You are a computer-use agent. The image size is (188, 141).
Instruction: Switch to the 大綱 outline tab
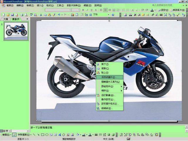point(6,19)
